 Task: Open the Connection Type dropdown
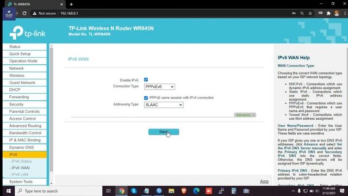[x=159, y=87]
